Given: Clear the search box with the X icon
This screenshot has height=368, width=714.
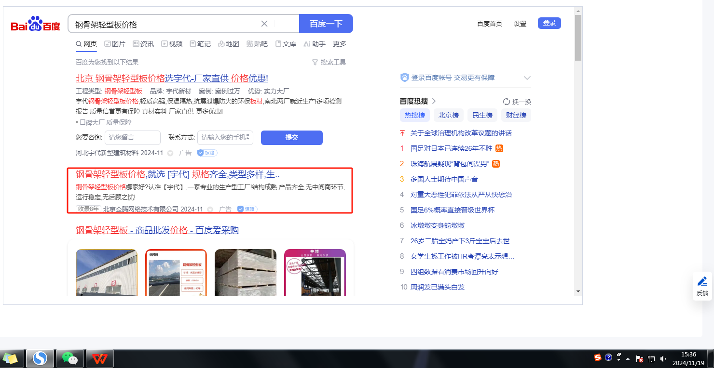Looking at the screenshot, I should (x=264, y=24).
